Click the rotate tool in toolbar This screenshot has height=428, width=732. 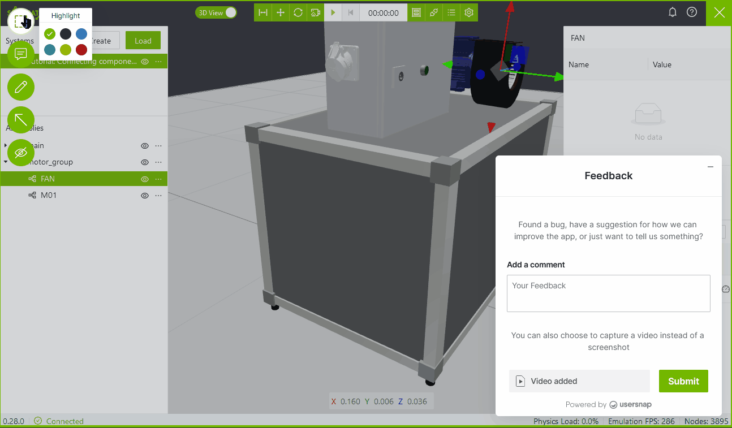pyautogui.click(x=298, y=12)
